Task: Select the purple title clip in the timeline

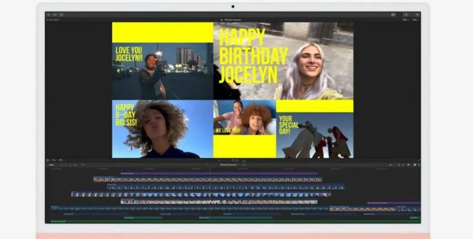Action: click(219, 173)
